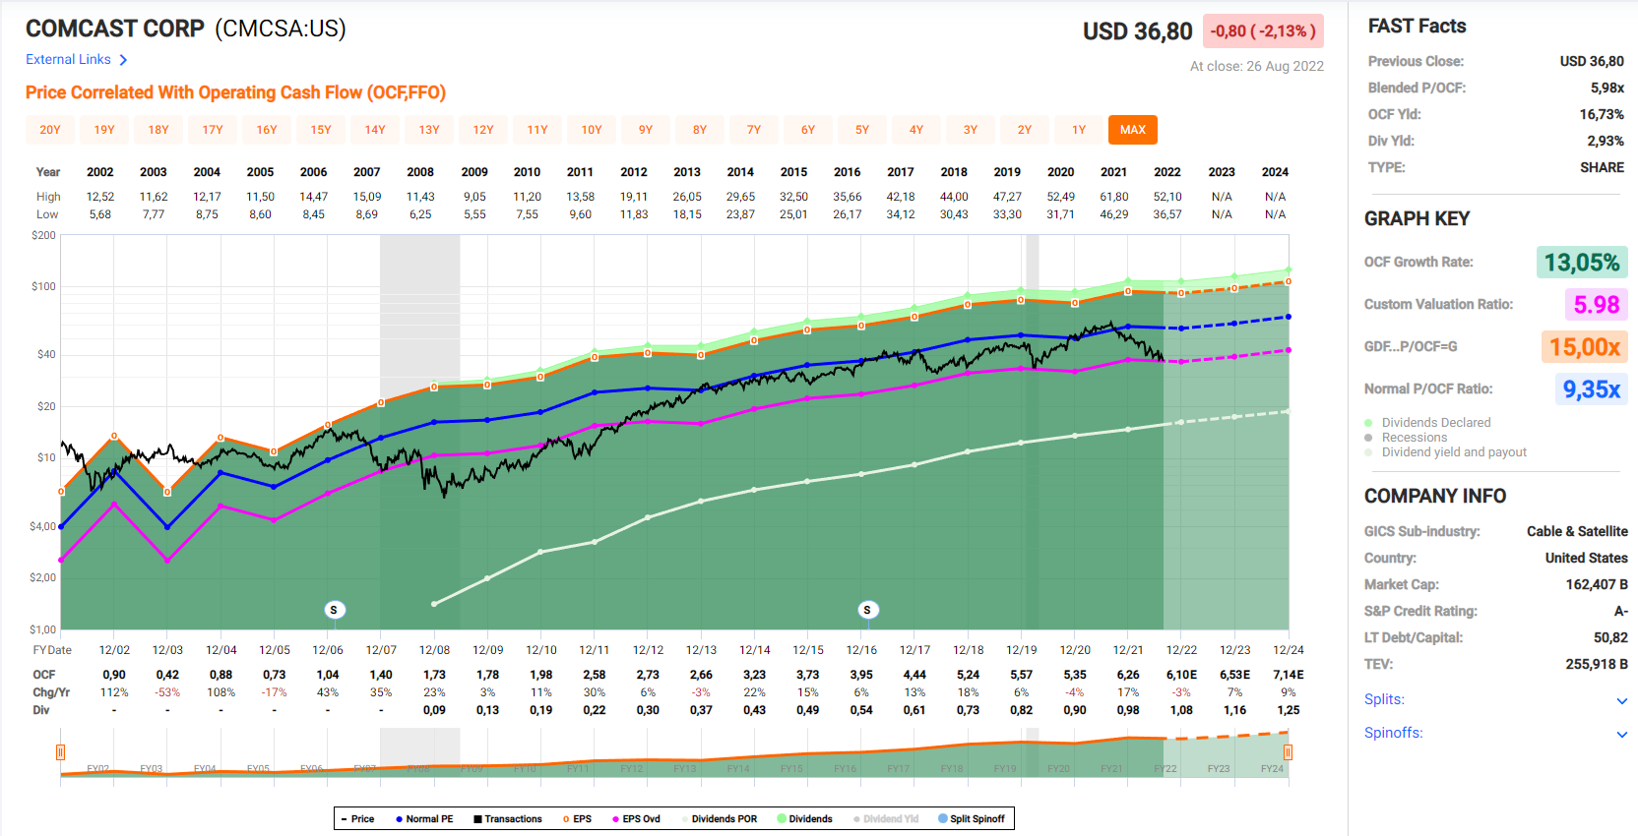Click the left handle of timeline range slider
This screenshot has height=836, width=1638.
pyautogui.click(x=60, y=752)
